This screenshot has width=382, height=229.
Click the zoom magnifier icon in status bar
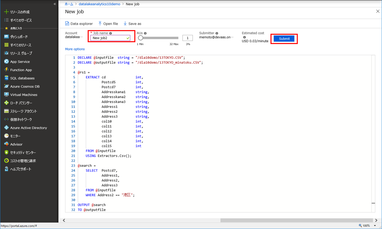[x=360, y=226]
